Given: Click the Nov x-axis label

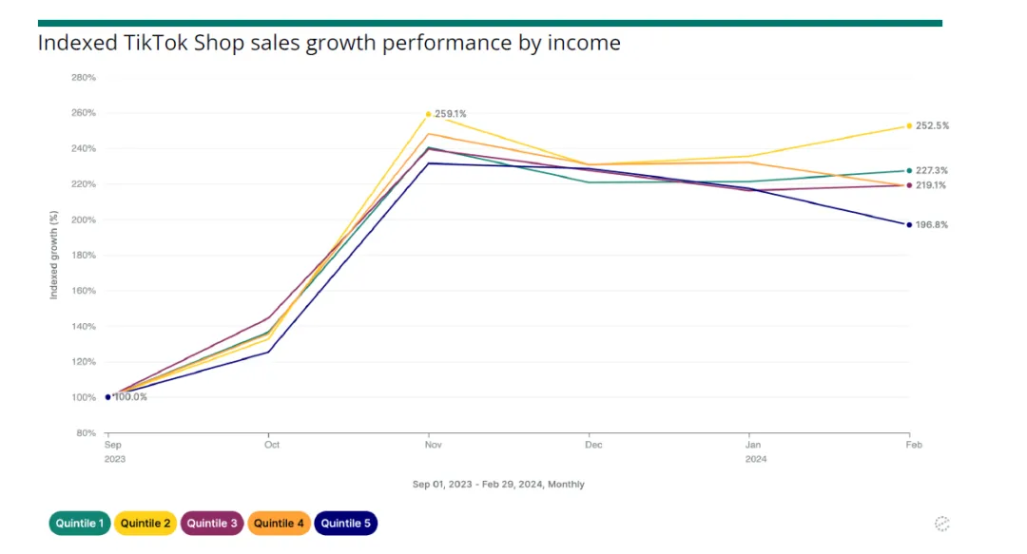Looking at the screenshot, I should pos(433,445).
